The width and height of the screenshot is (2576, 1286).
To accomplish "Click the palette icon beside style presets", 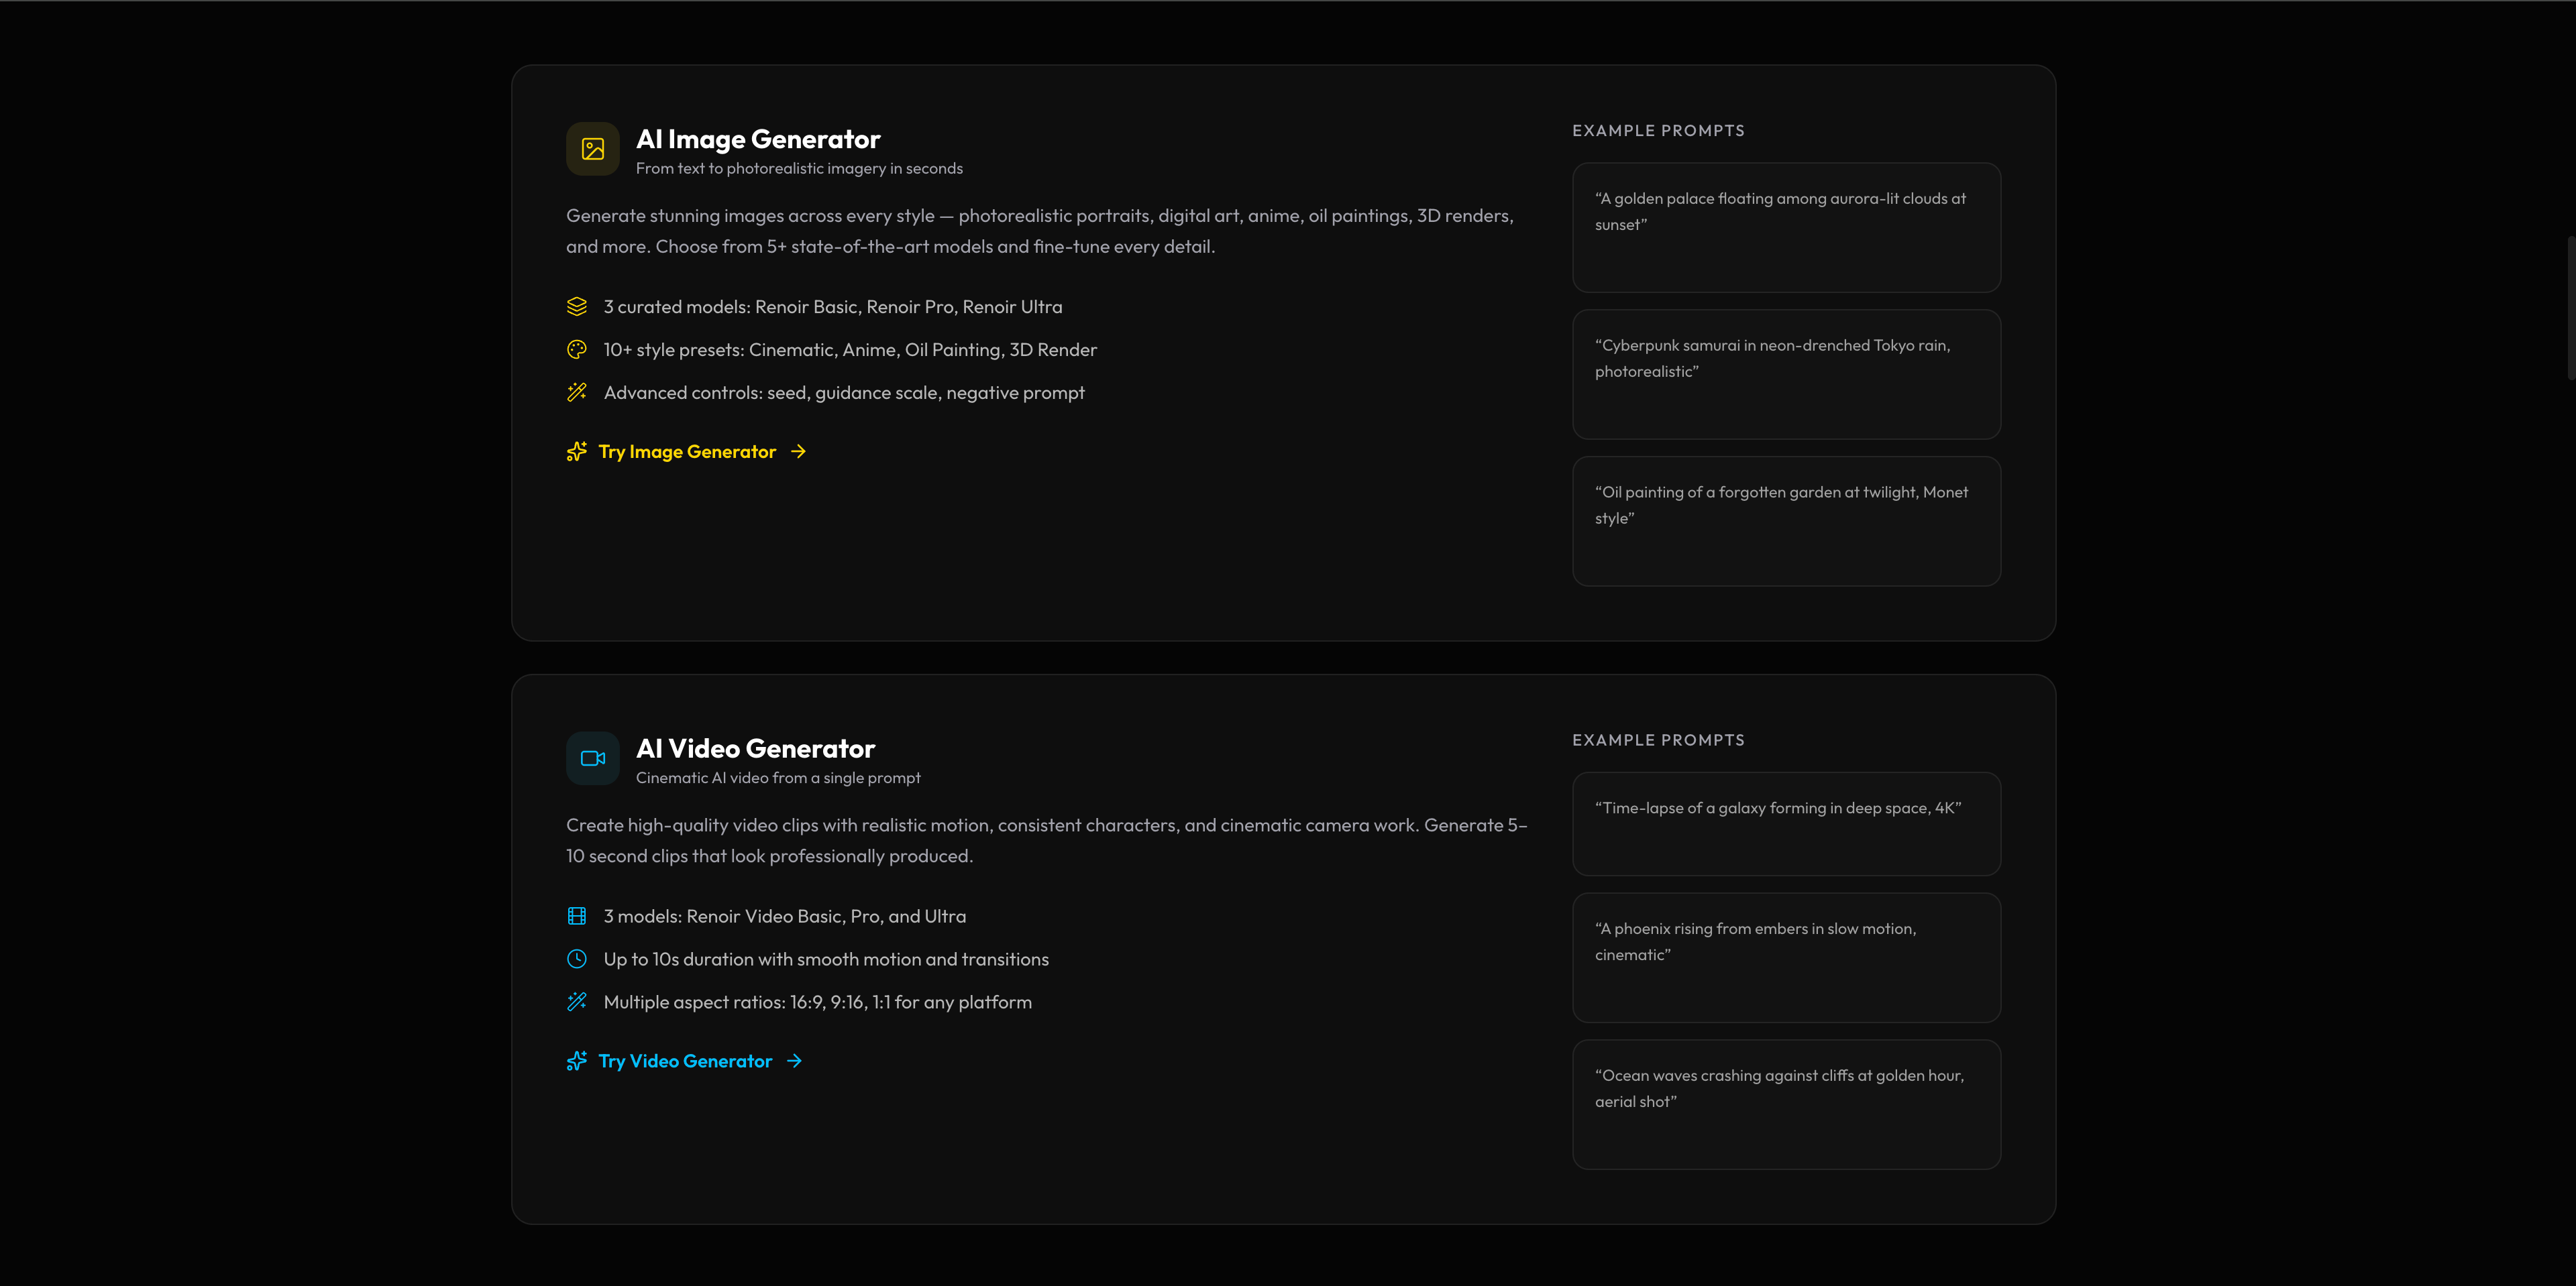I will (577, 350).
